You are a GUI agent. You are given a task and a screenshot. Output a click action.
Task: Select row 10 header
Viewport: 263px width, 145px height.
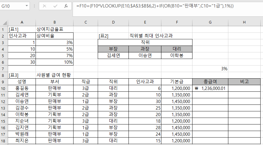click(x=4, y=88)
